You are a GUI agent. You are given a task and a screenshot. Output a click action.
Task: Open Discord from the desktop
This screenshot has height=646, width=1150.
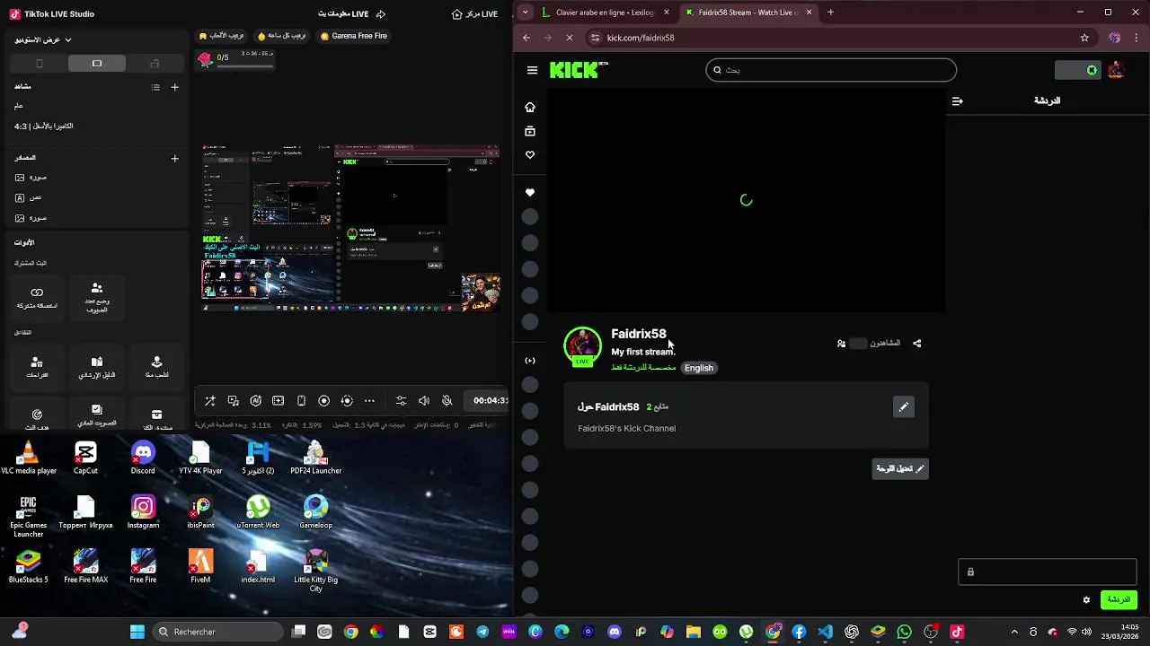tap(143, 458)
